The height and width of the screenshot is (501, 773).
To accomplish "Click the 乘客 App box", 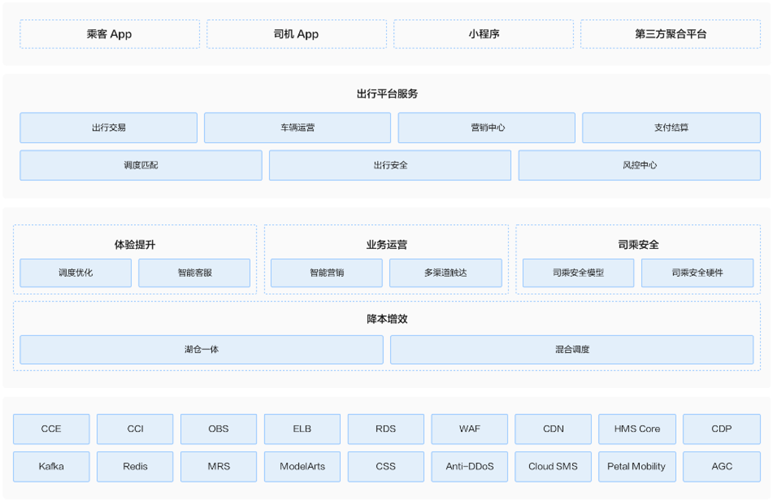I will pyautogui.click(x=109, y=34).
